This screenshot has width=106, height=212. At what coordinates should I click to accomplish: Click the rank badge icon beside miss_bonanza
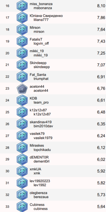click(x=22, y=6)
